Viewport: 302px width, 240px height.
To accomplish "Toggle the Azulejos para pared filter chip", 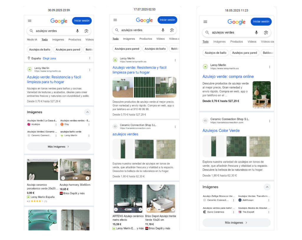I will tap(68, 49).
